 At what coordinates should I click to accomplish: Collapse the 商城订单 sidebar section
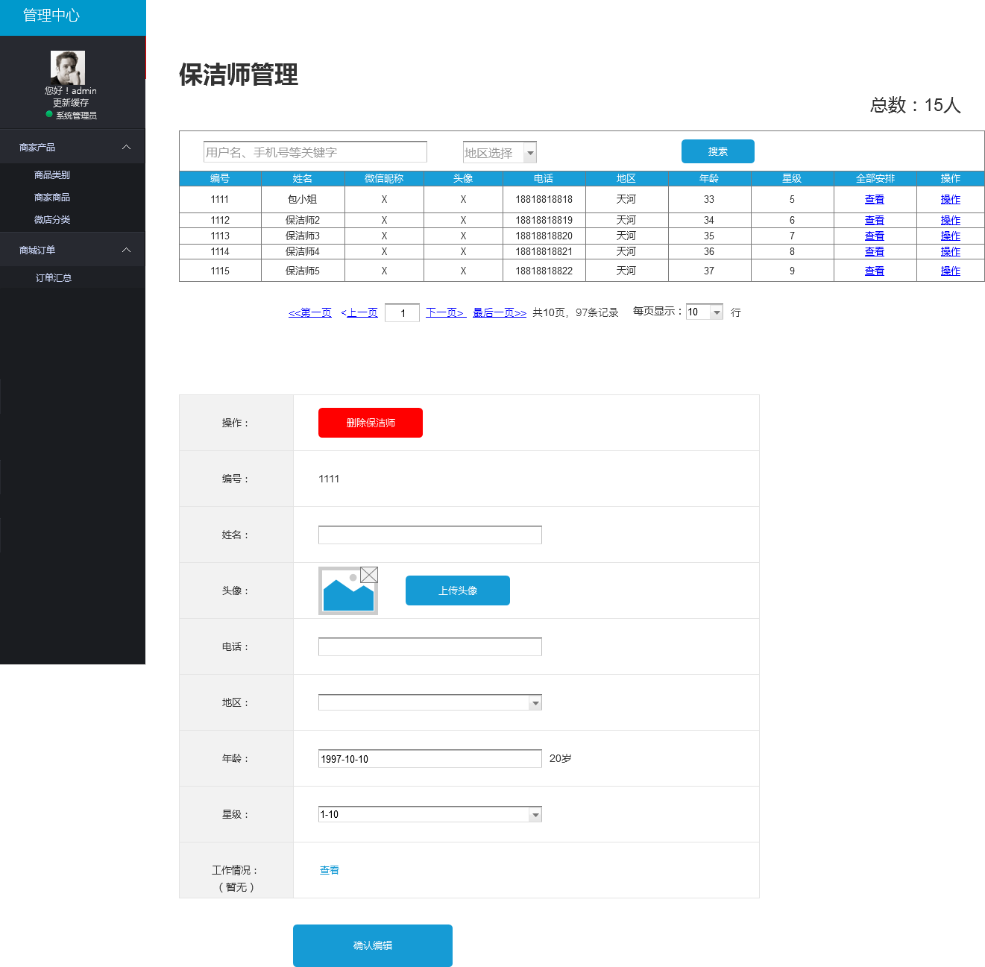(126, 251)
